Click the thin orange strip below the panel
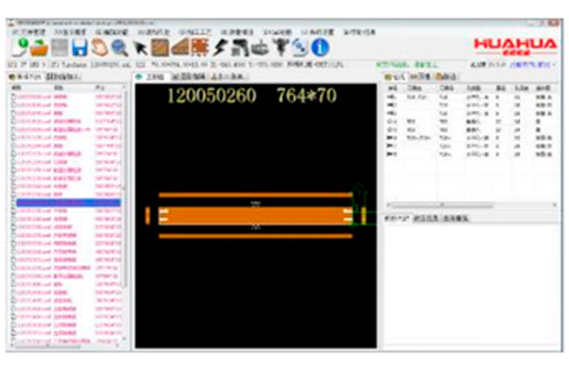 click(x=255, y=237)
